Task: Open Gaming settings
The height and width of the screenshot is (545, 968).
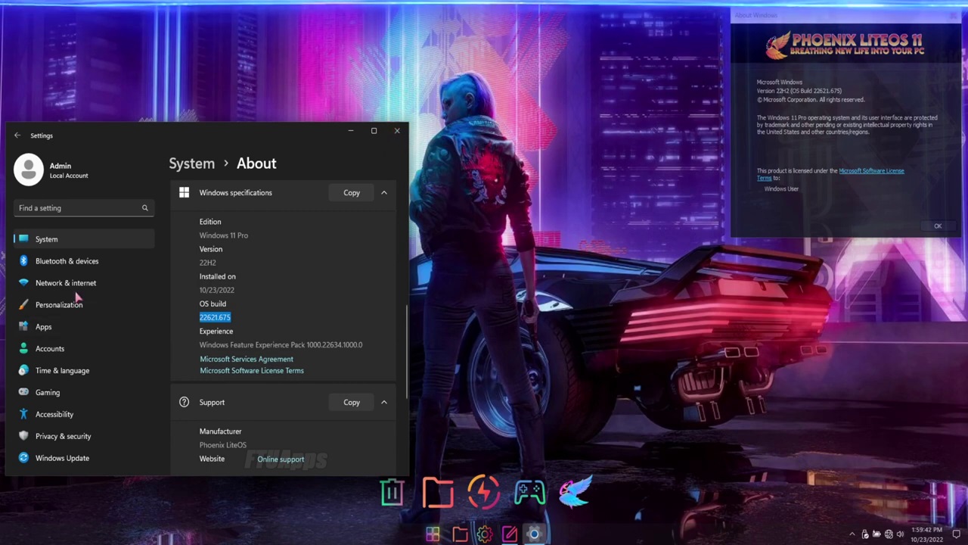Action: [x=83, y=393]
